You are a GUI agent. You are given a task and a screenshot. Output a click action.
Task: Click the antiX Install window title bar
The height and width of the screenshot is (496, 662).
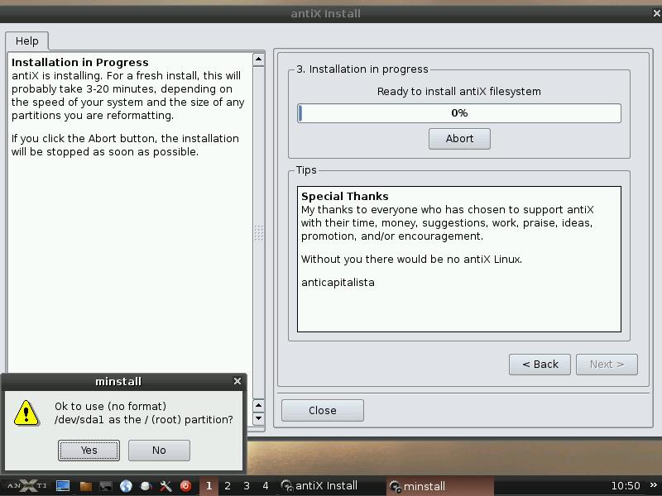pos(325,13)
